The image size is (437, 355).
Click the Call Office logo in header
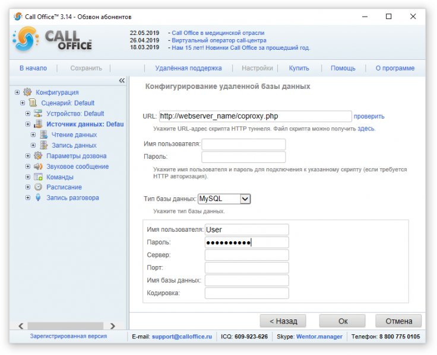(53, 40)
